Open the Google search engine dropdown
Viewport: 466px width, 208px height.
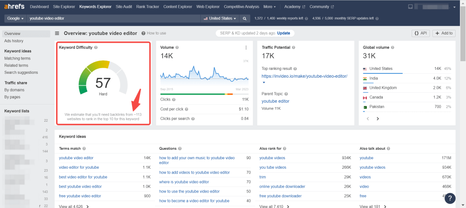15,19
